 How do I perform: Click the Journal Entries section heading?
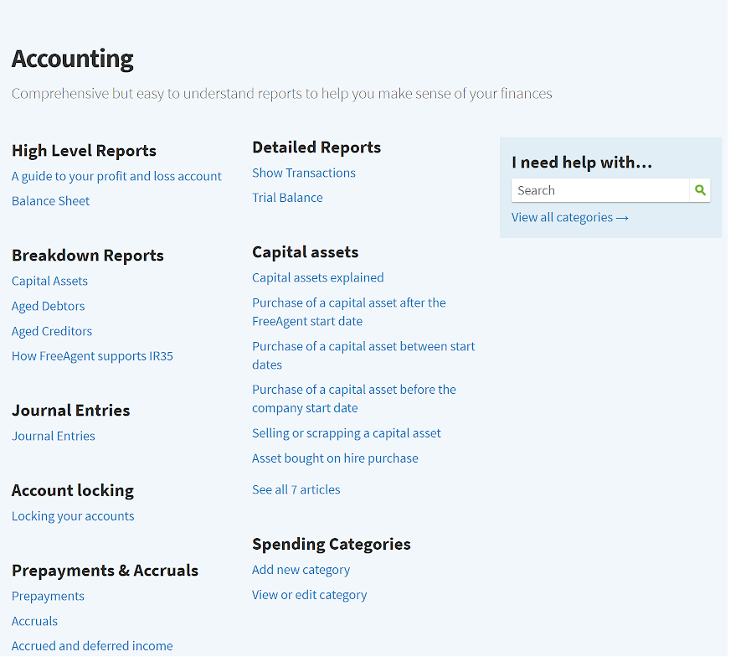click(x=70, y=411)
